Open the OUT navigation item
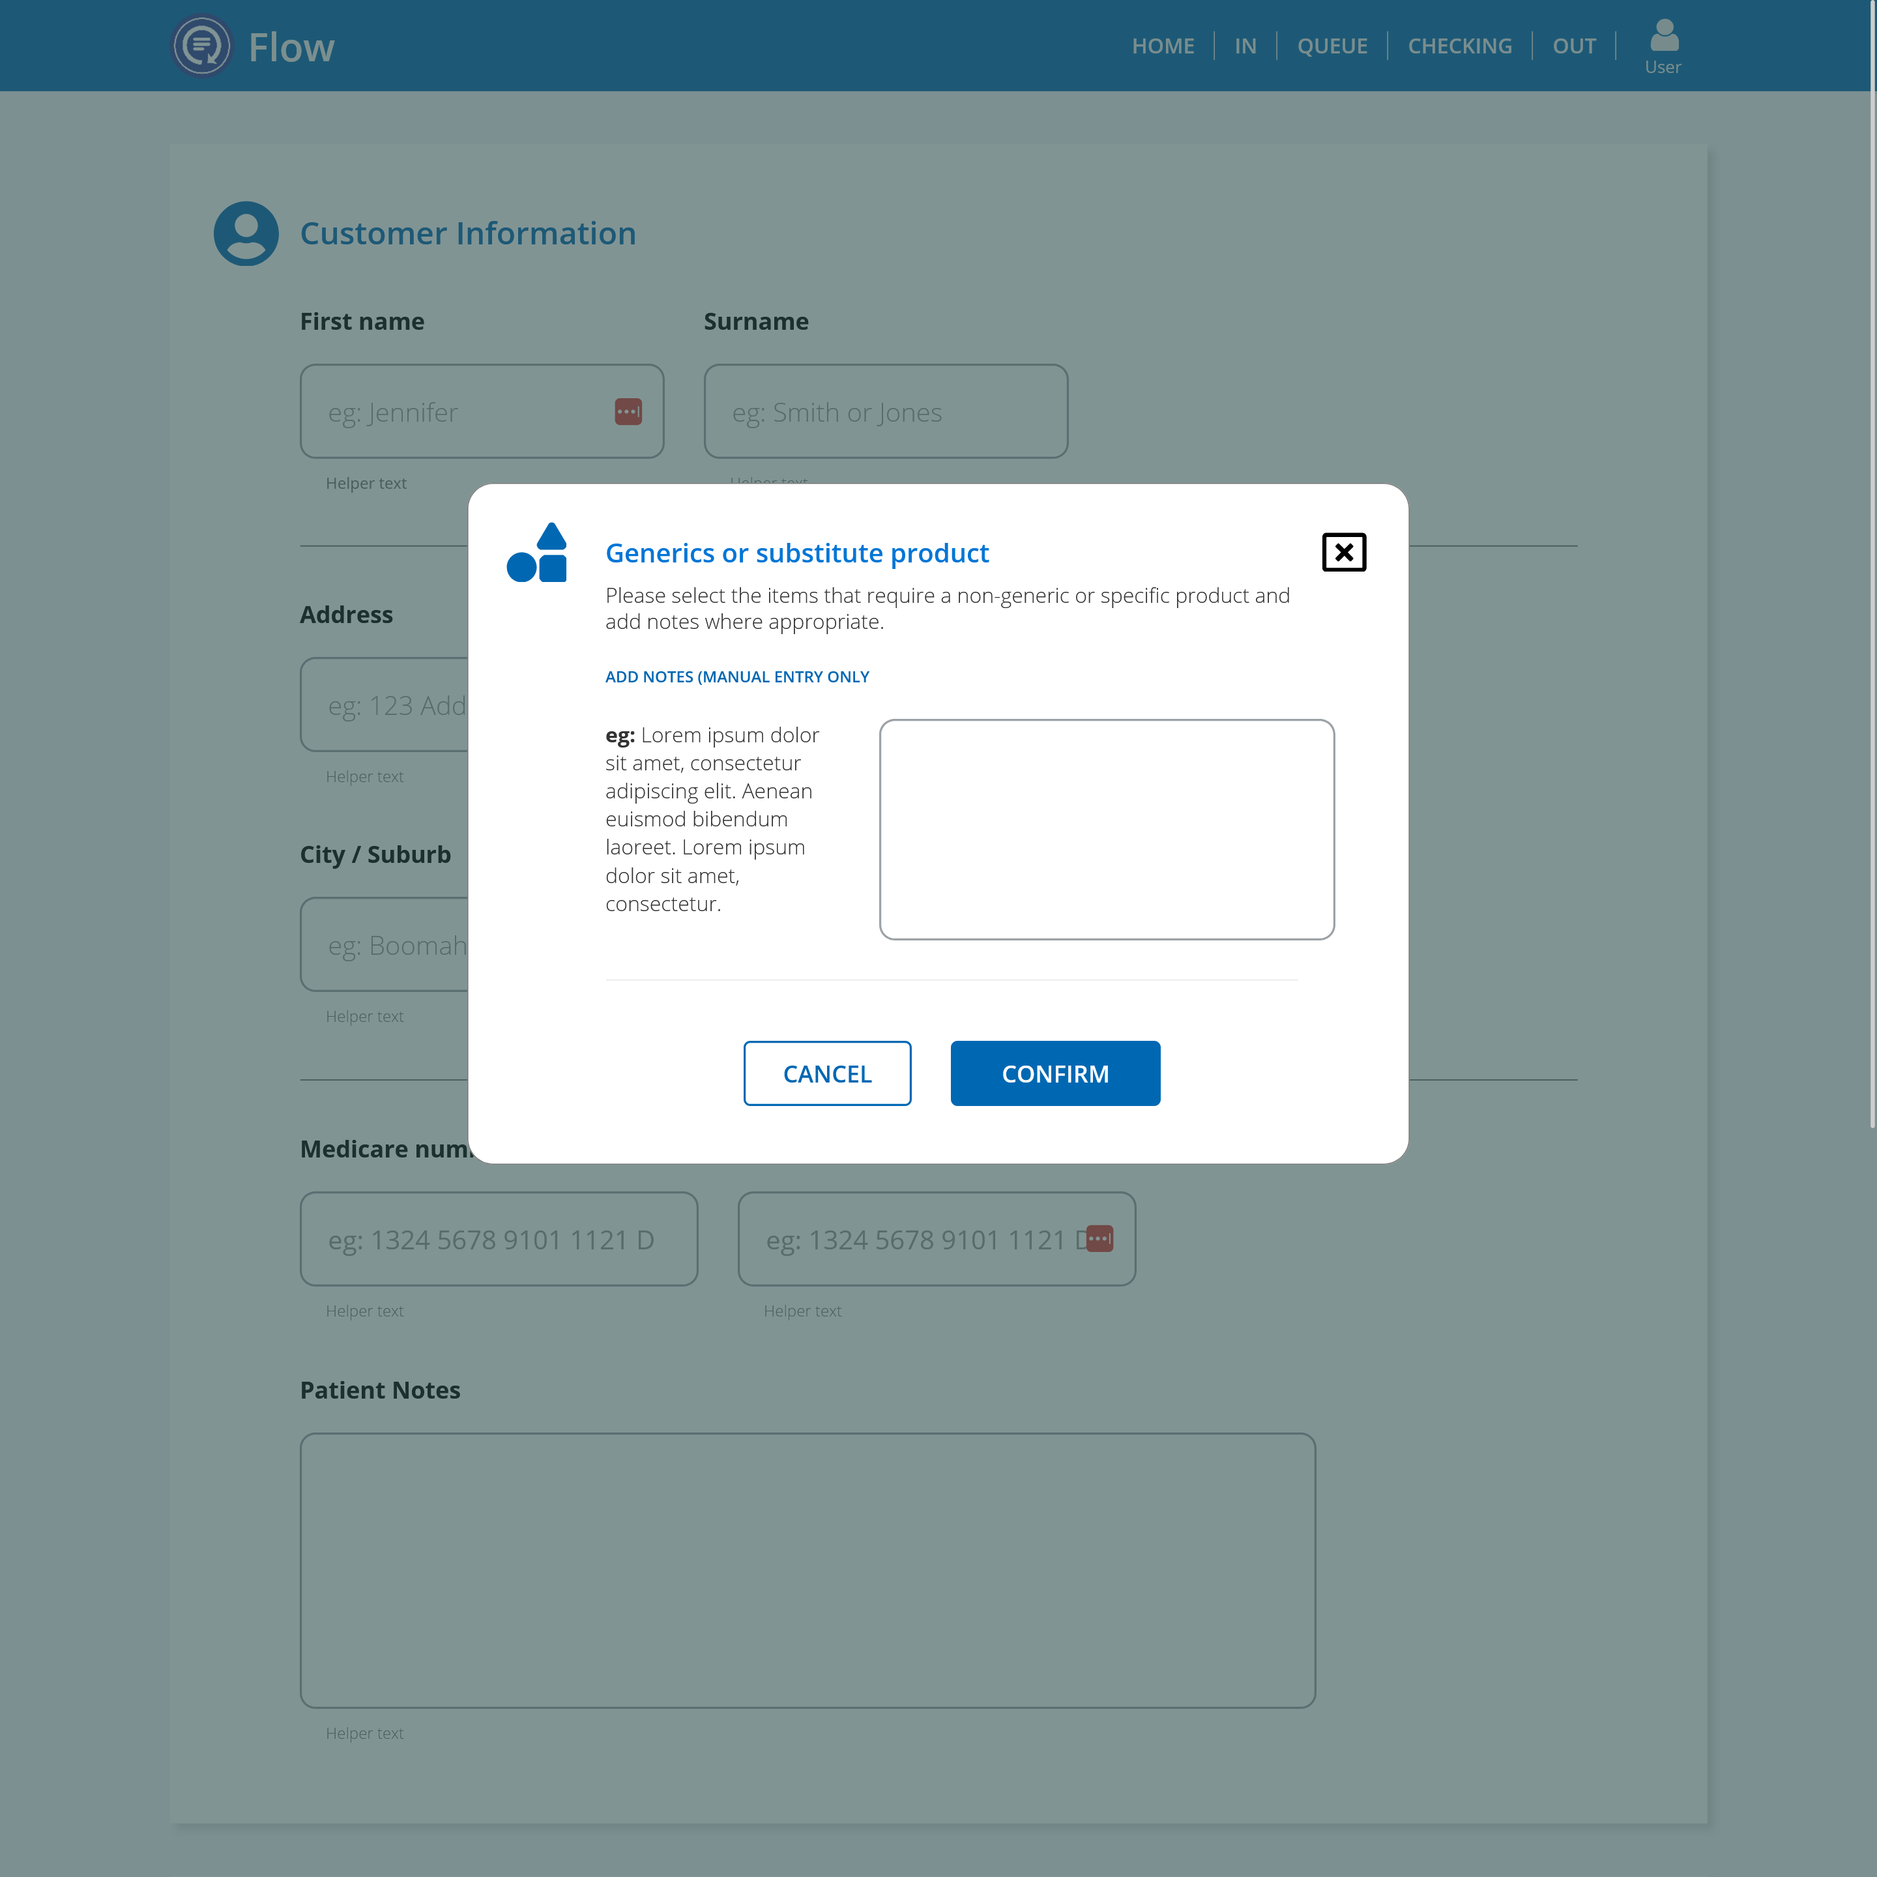 1574,46
